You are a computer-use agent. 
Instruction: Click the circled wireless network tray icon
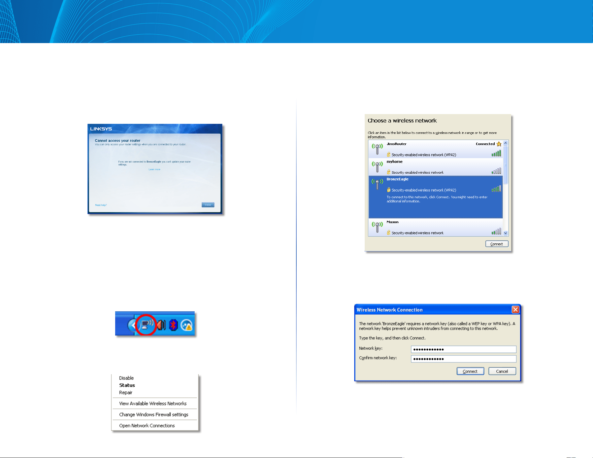(146, 325)
